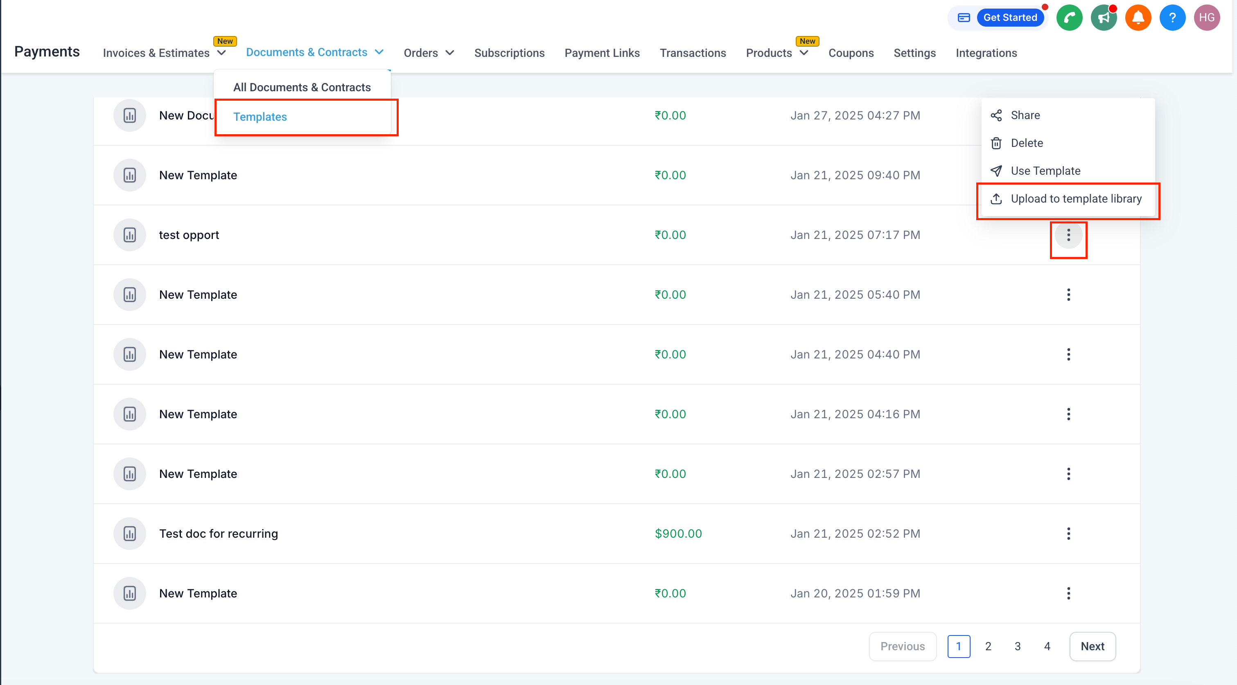
Task: Open the HG profile avatar
Action: tap(1206, 18)
